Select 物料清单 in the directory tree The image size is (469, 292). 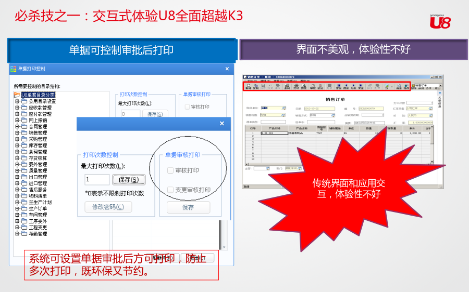[x=38, y=196]
